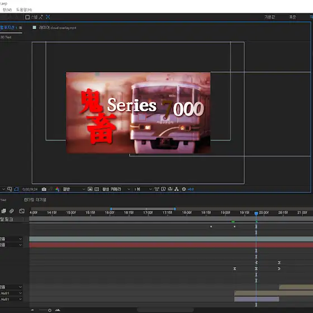This screenshot has width=313, height=313.
Task: Click the work area end handle
Action: click(x=174, y=209)
